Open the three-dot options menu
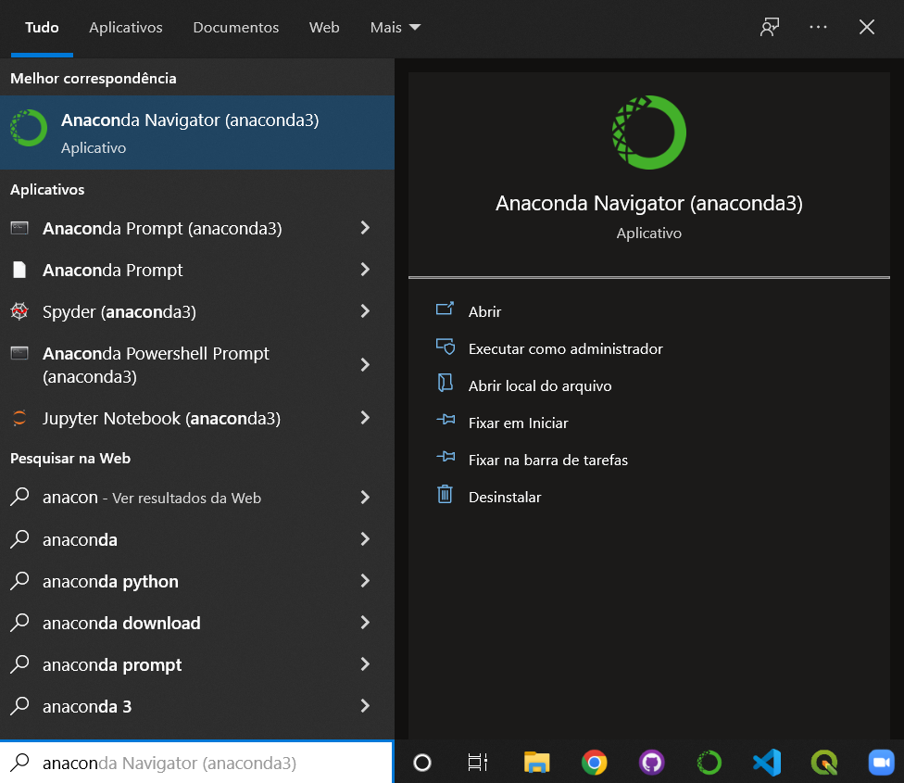 click(818, 27)
